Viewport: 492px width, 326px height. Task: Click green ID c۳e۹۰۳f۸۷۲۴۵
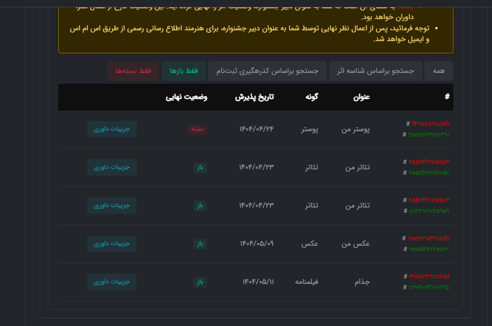(x=428, y=287)
